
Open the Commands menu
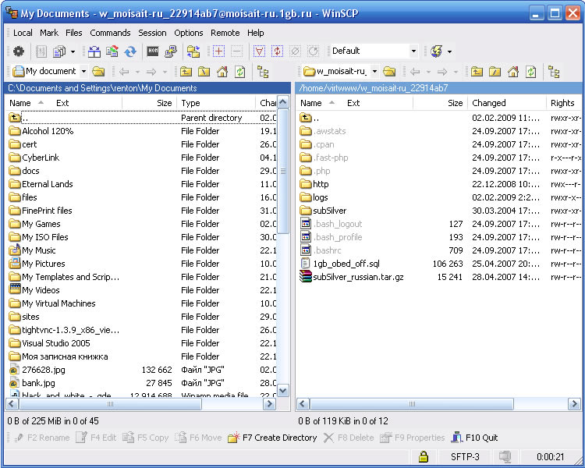coord(110,33)
